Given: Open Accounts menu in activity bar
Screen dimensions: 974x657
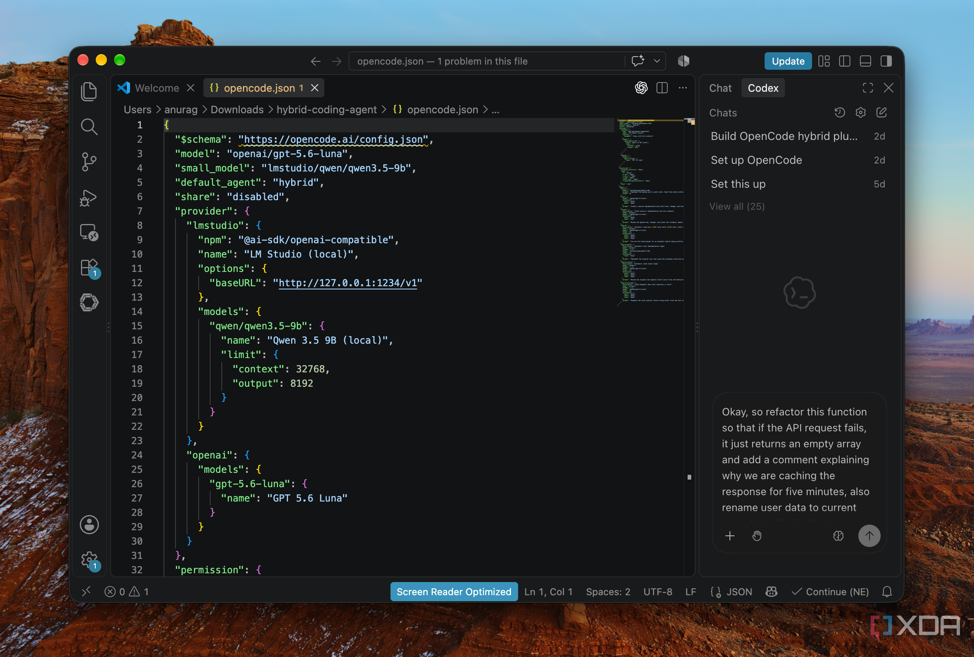Looking at the screenshot, I should [x=89, y=524].
